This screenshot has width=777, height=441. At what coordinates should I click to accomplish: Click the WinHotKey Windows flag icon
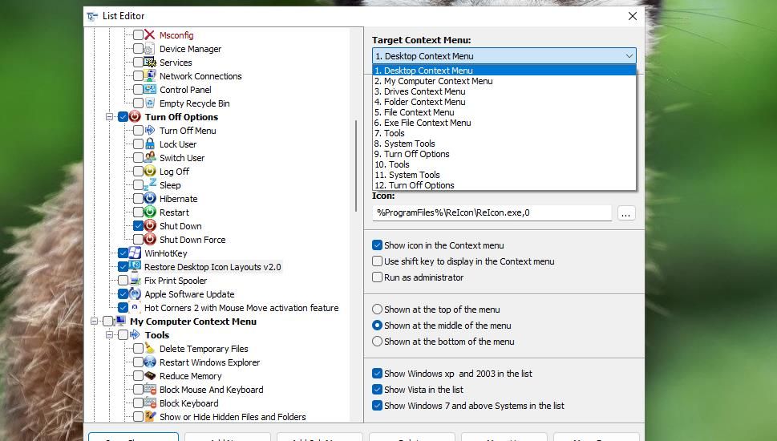pyautogui.click(x=135, y=253)
